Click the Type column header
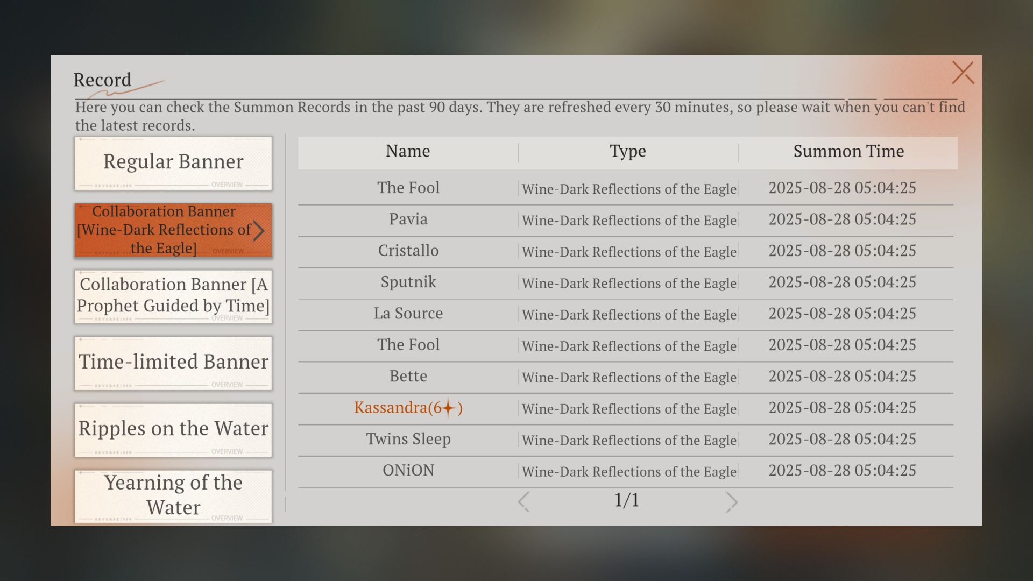 [x=627, y=152]
